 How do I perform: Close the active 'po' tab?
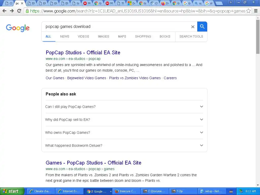click(22, 3)
